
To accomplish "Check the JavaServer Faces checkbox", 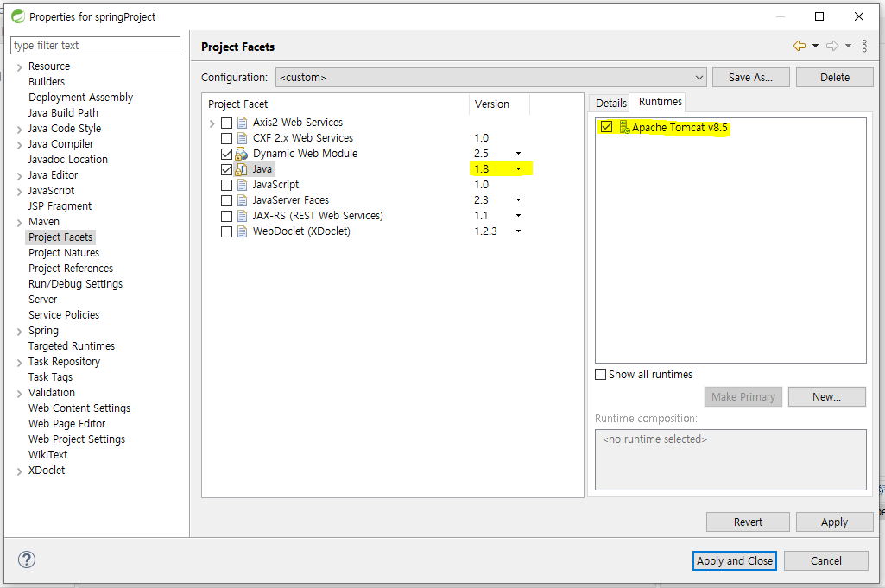I will (x=226, y=200).
